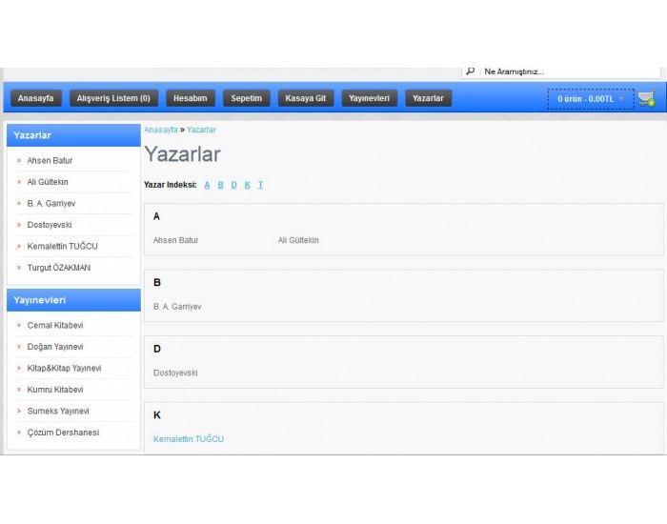Click Ali Gültekin in section A
The image size is (667, 524).
[298, 240]
